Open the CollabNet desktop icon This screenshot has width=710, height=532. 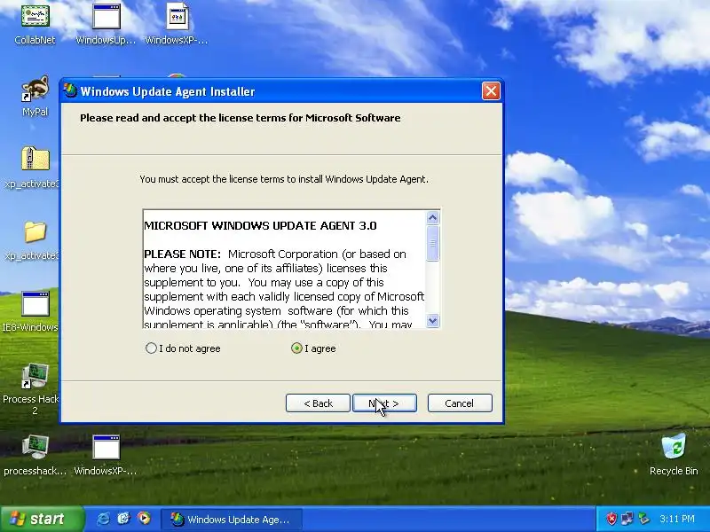click(35, 25)
